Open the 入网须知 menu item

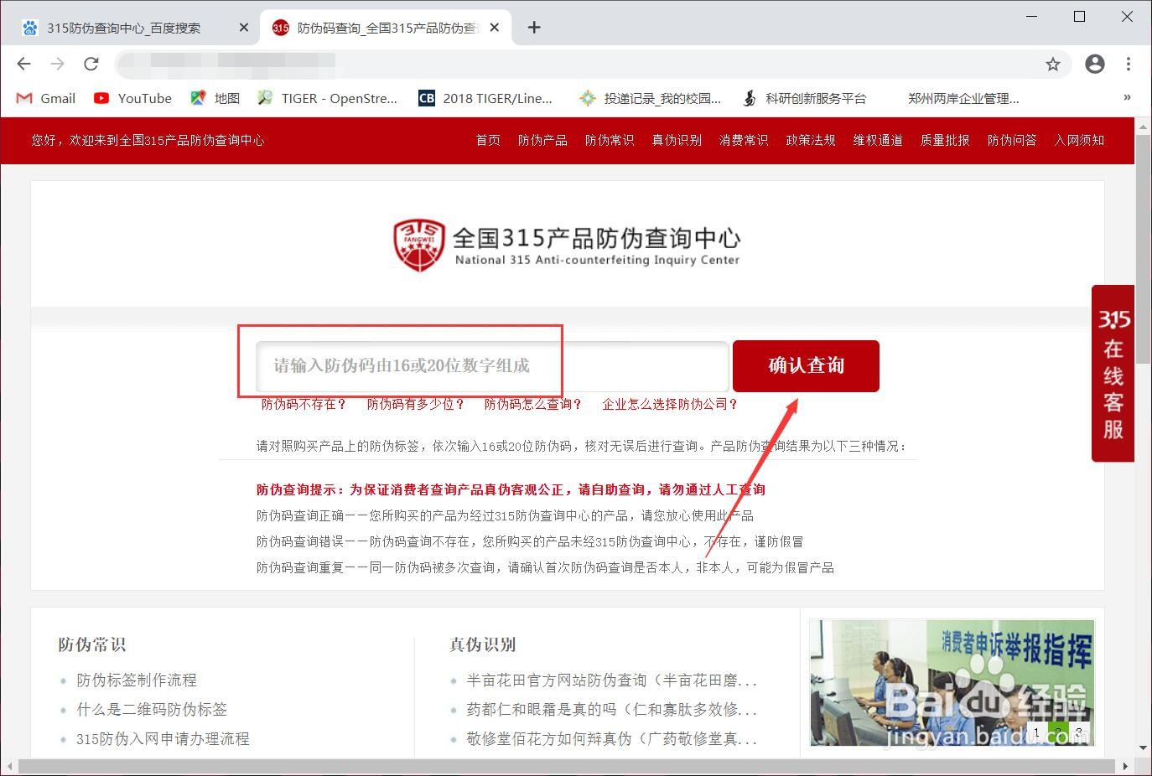pyautogui.click(x=1079, y=140)
